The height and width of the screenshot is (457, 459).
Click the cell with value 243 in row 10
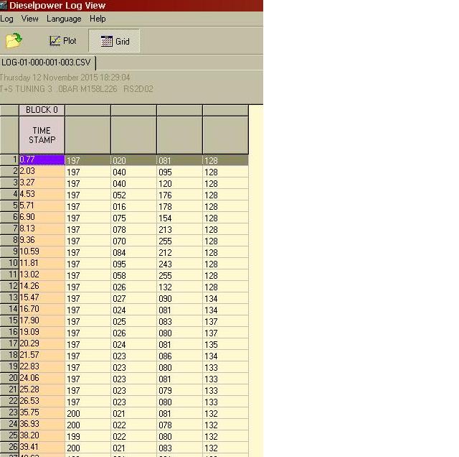pyautogui.click(x=179, y=264)
